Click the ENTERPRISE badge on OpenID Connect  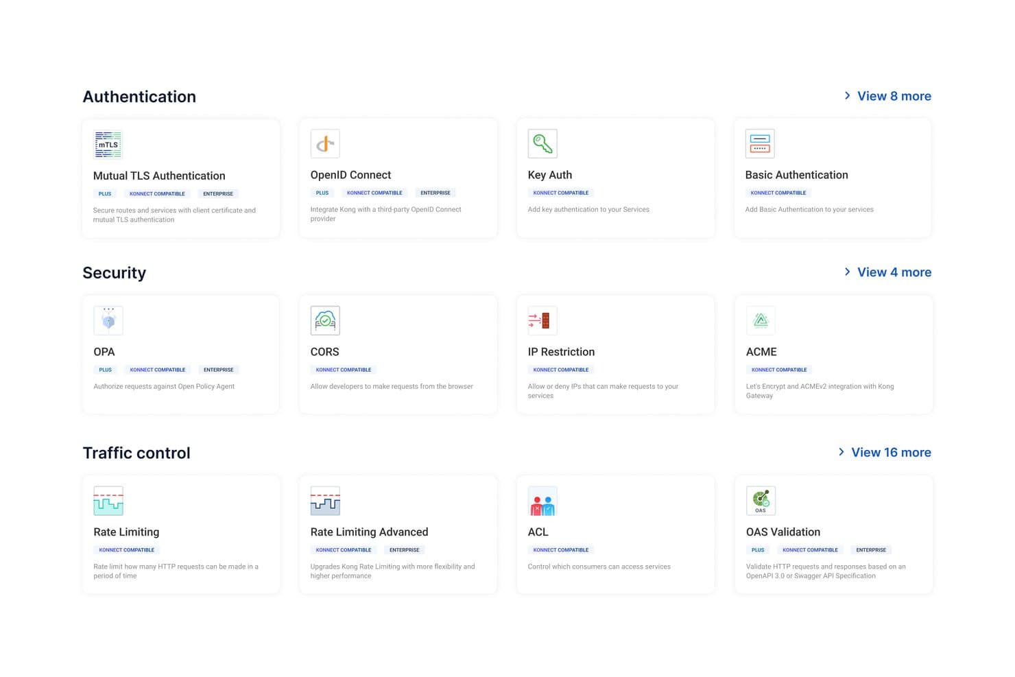point(435,193)
